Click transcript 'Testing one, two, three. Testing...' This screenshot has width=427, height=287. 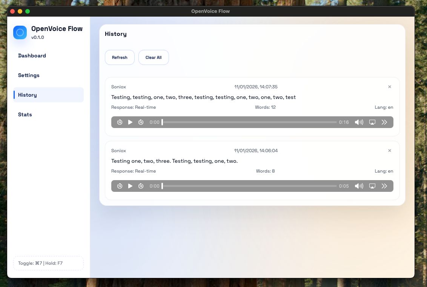coord(174,161)
